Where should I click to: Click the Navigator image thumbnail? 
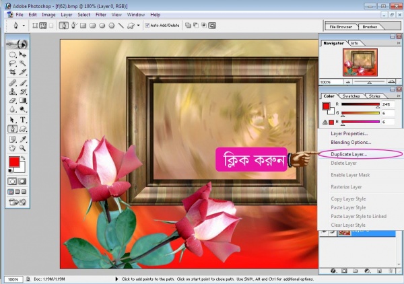360,63
